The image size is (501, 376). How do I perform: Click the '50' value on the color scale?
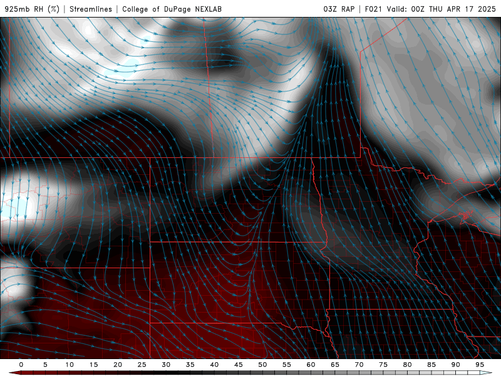(x=262, y=365)
